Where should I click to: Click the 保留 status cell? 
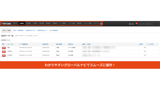point(8,47)
